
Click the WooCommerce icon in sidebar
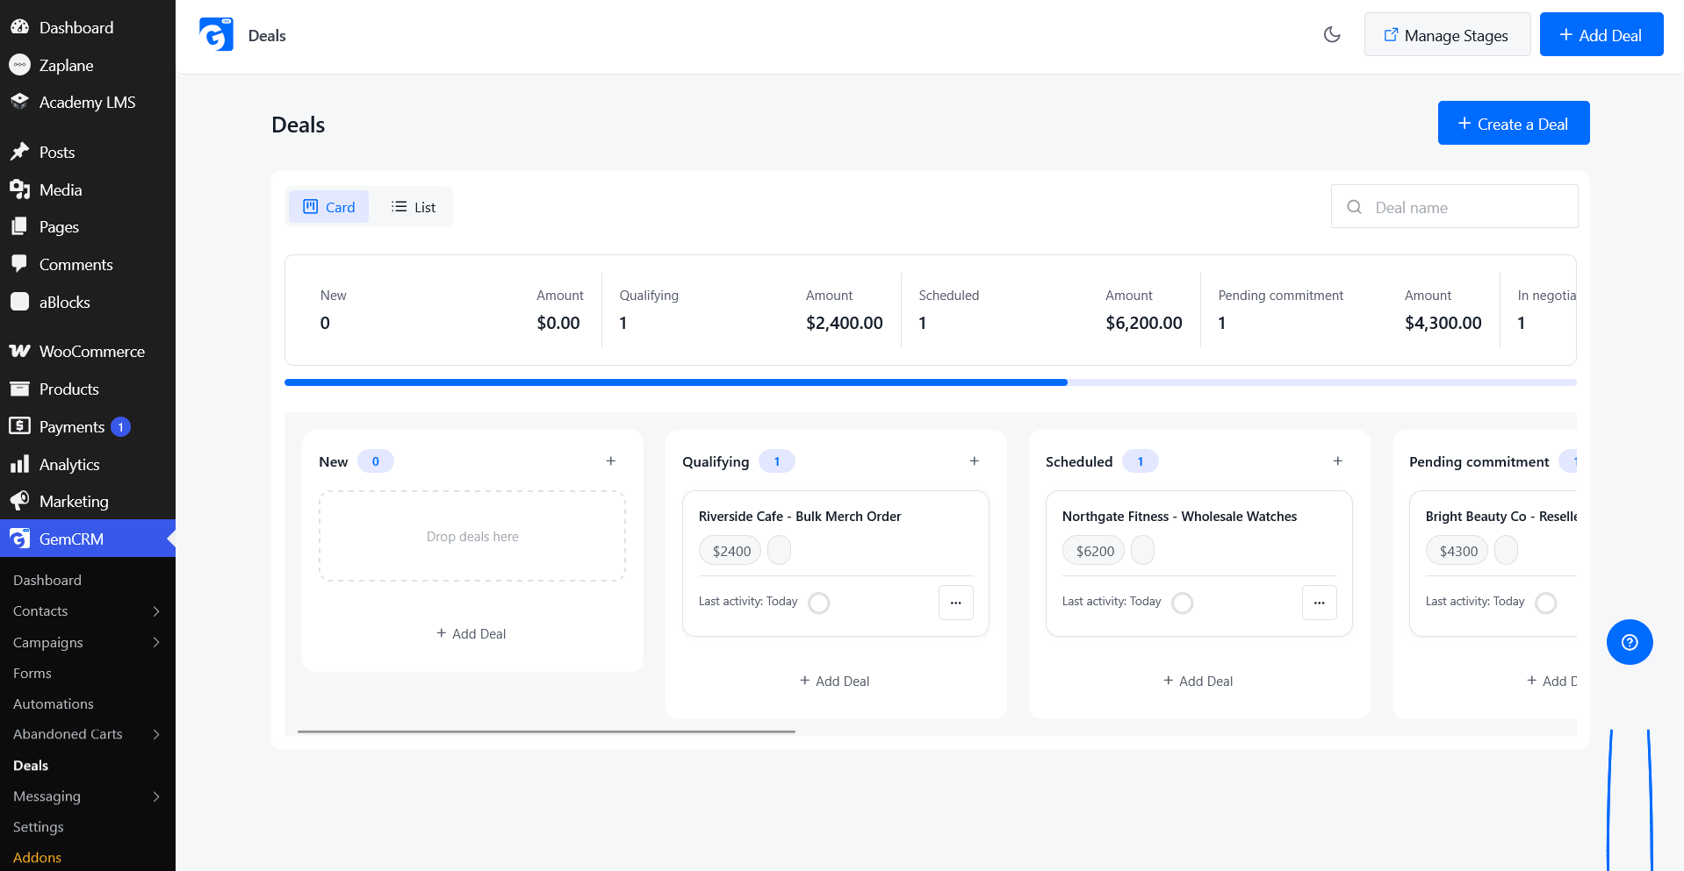19,351
